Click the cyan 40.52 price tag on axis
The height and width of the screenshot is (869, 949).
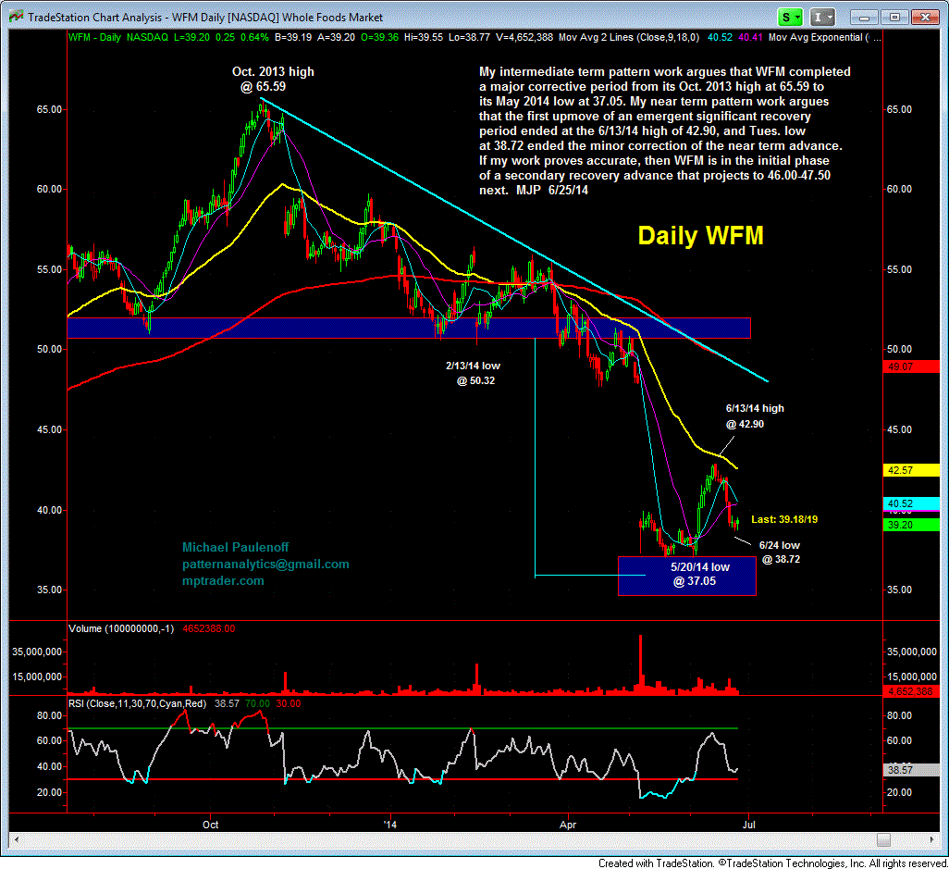[911, 503]
